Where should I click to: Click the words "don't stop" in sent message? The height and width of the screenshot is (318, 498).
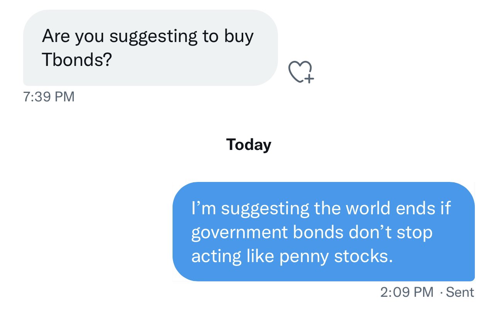[x=390, y=233]
